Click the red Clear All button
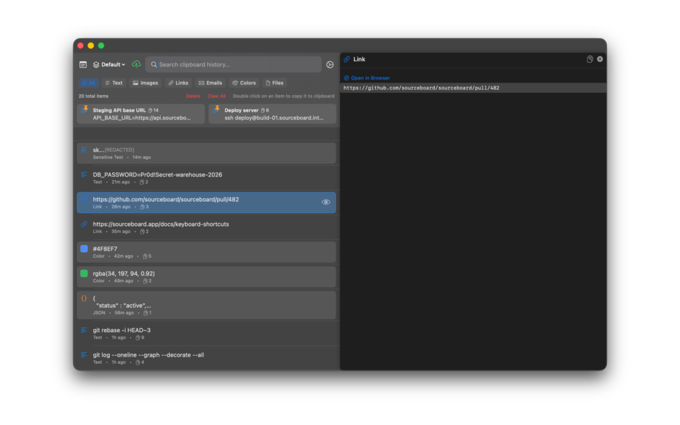Screen dimensions: 680x425 coord(216,96)
